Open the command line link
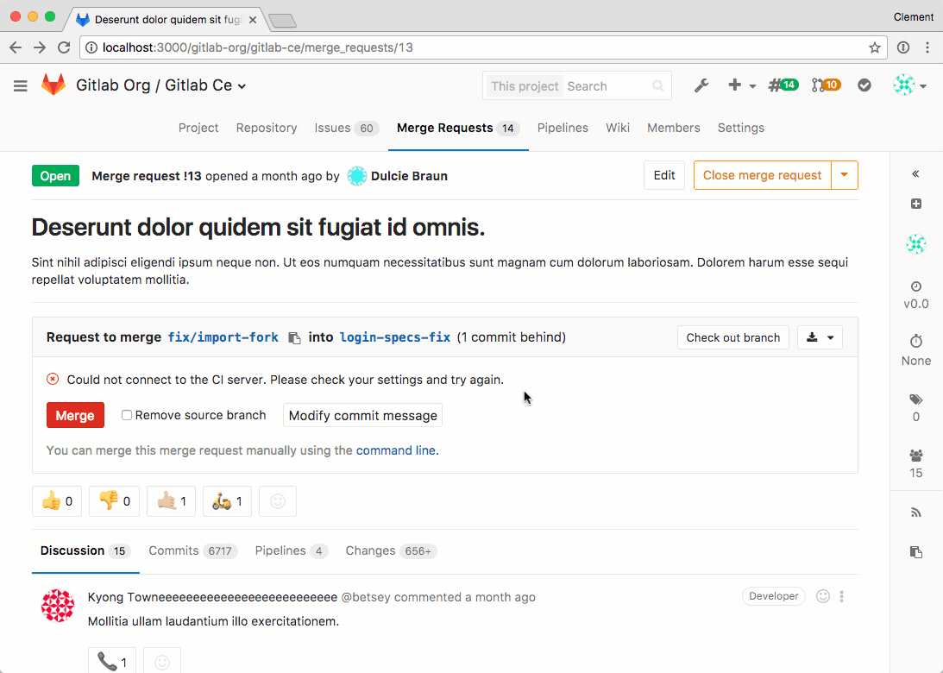Screen dimensions: 943x673 coord(395,450)
